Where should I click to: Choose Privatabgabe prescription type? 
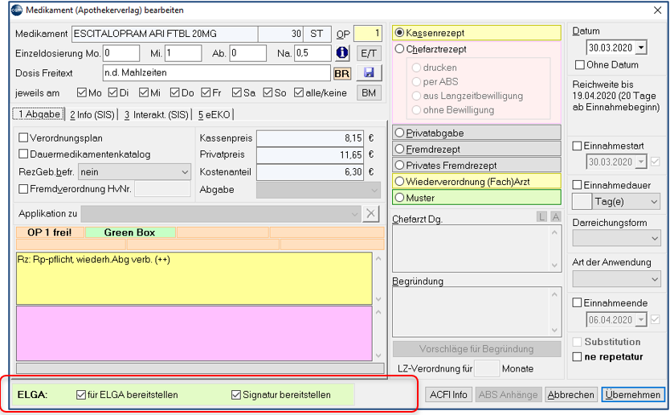[399, 133]
